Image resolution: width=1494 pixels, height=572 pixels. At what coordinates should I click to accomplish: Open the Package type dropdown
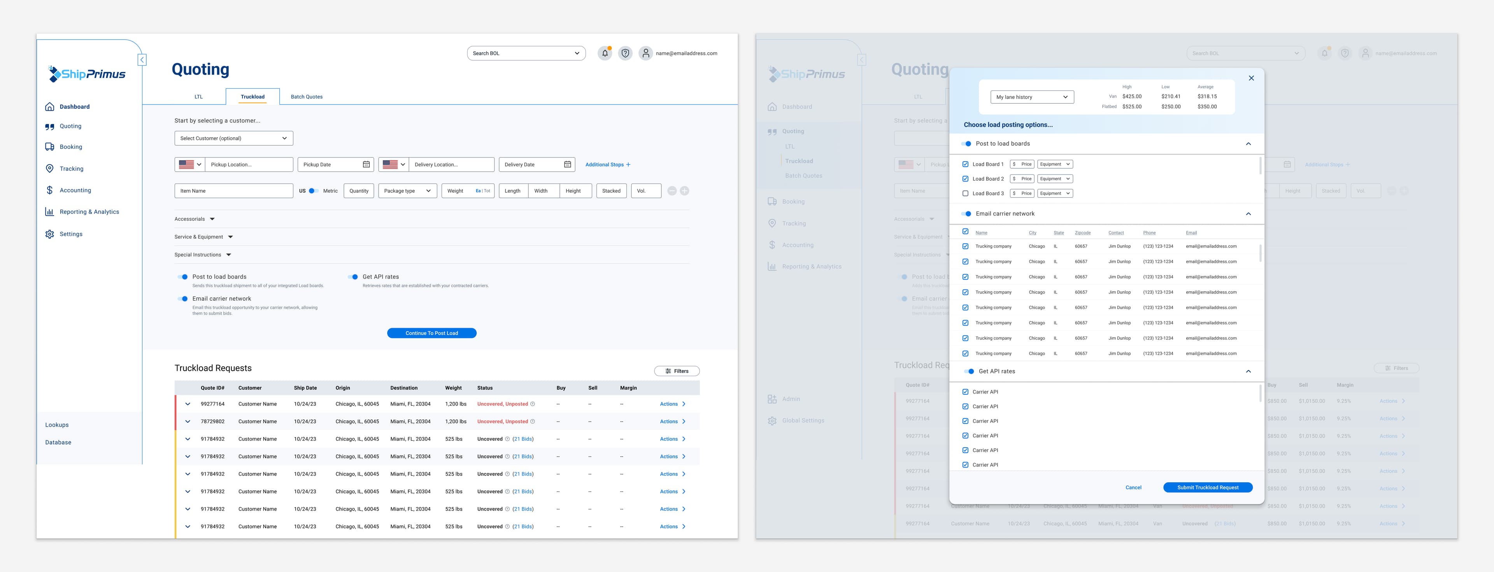pos(408,191)
